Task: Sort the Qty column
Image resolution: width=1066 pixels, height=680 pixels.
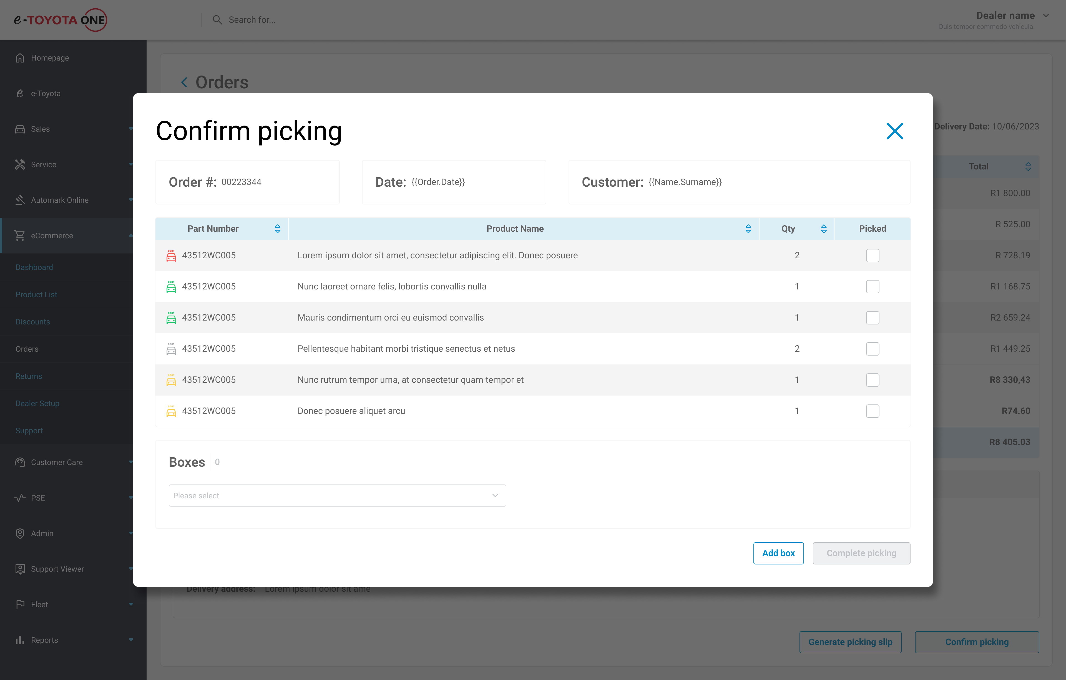Action: (823, 229)
